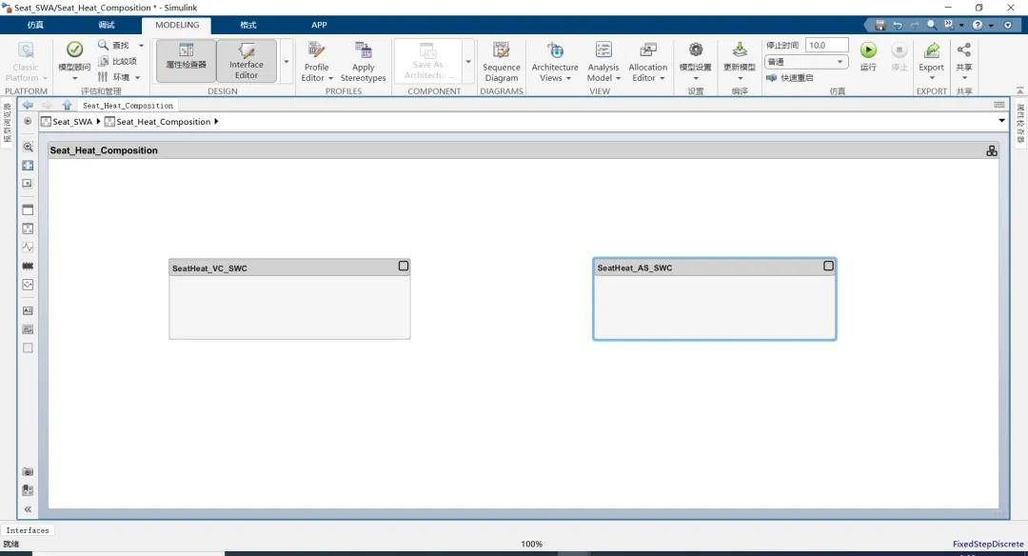Open the Interfaces tab at the bottom

28,530
